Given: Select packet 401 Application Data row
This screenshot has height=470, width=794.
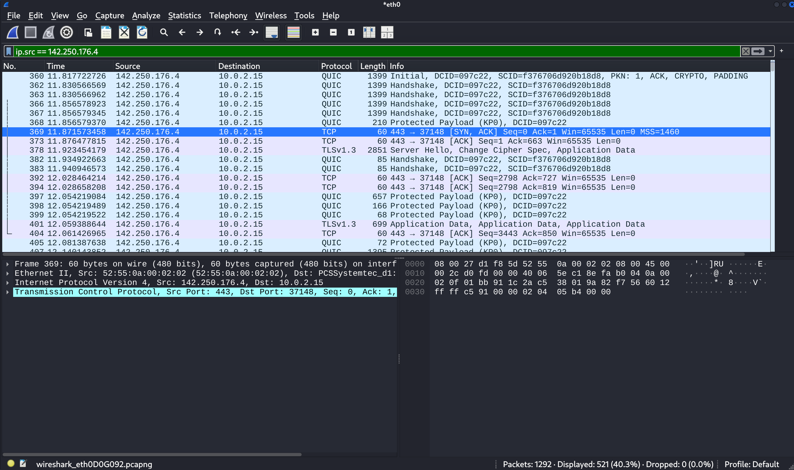Looking at the screenshot, I should [386, 224].
